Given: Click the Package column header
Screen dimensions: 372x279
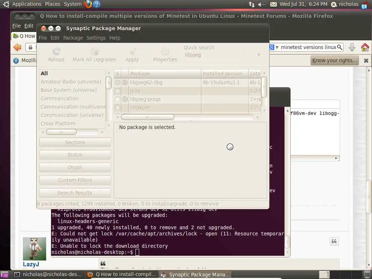Looking at the screenshot, I should 165,74.
